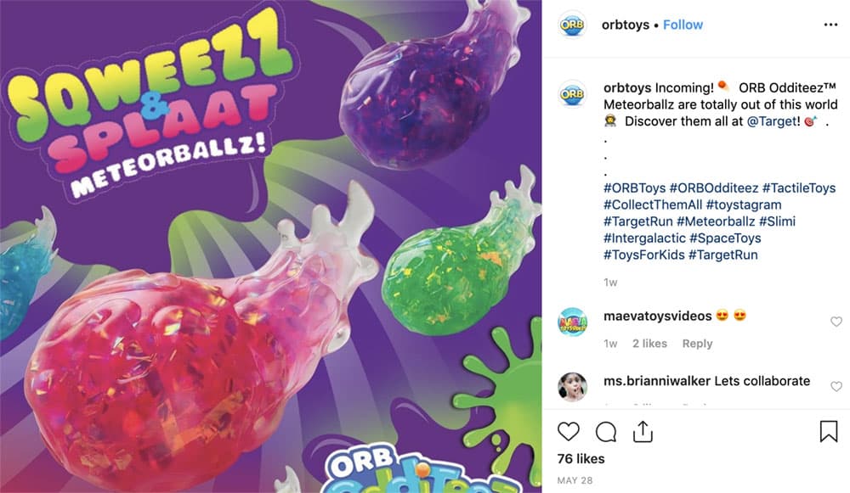Save post with bookmark icon
The image size is (850, 493).
coord(828,431)
